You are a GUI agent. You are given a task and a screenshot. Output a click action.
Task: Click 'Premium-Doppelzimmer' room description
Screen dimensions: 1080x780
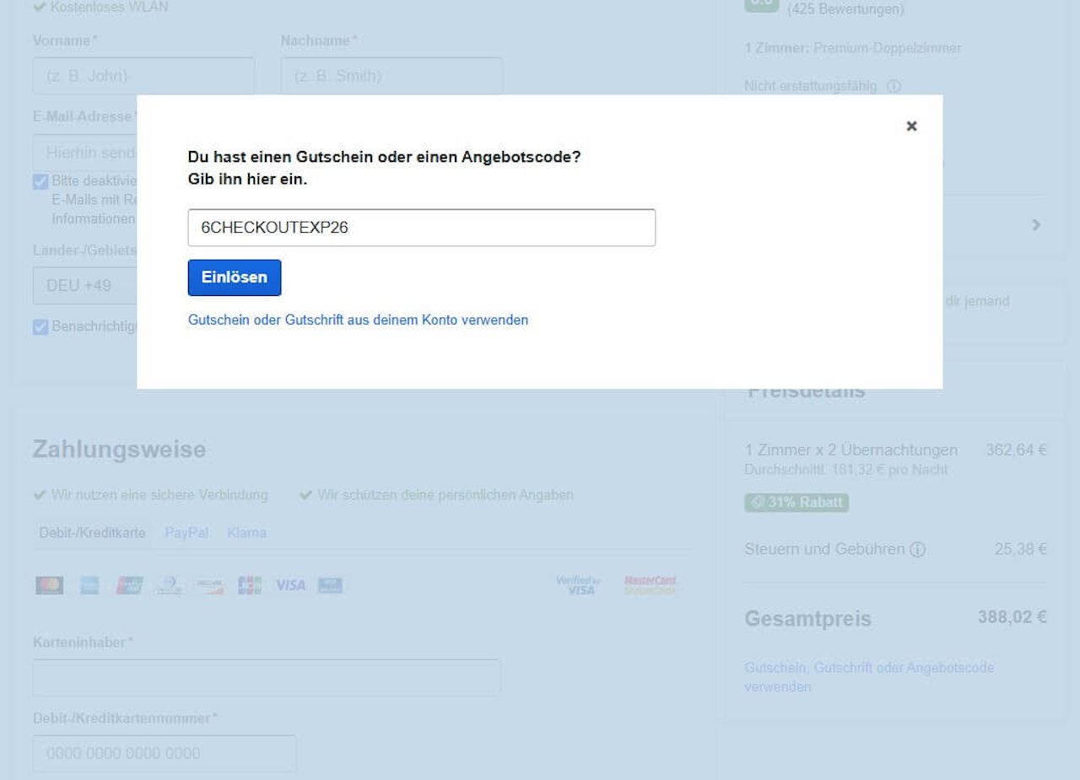tap(887, 48)
